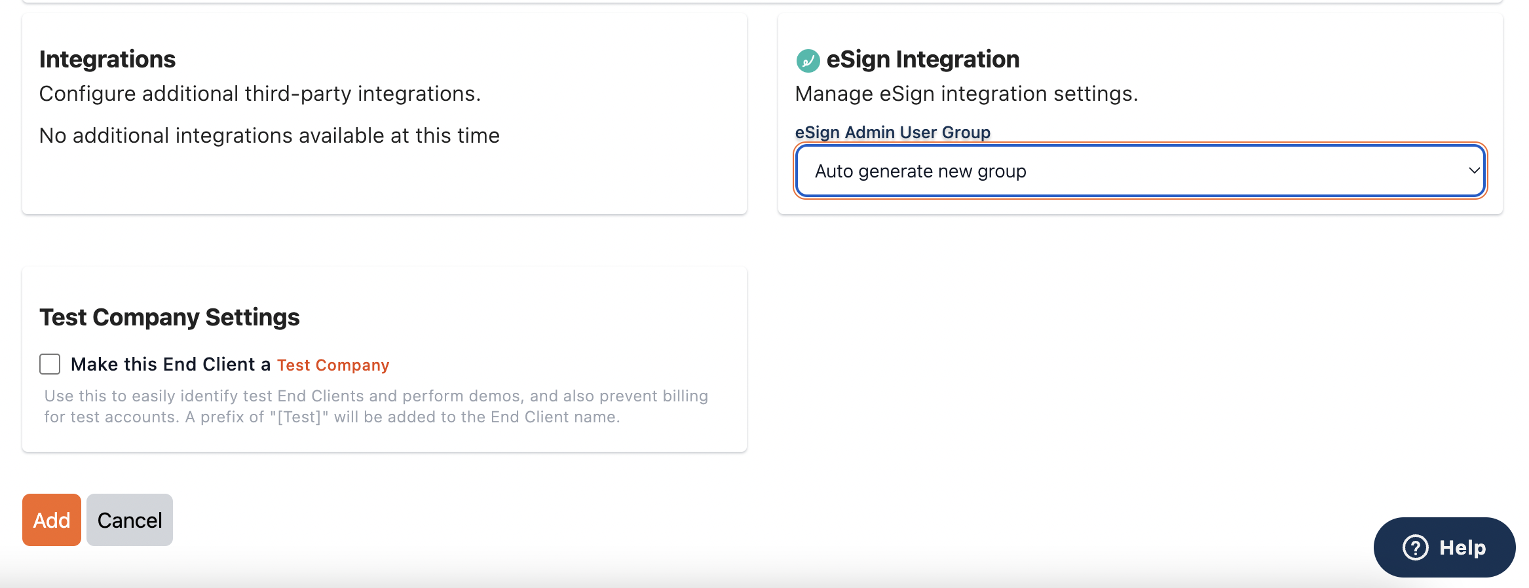Enable the Make this End Client a Test Company checkbox
Viewport: 1529px width, 588px height.
click(50, 364)
